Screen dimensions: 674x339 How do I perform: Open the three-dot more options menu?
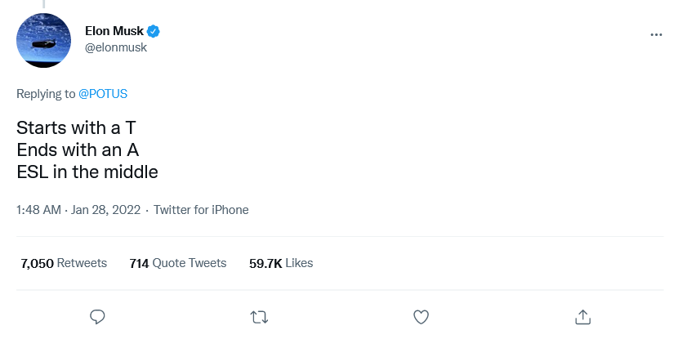656,35
